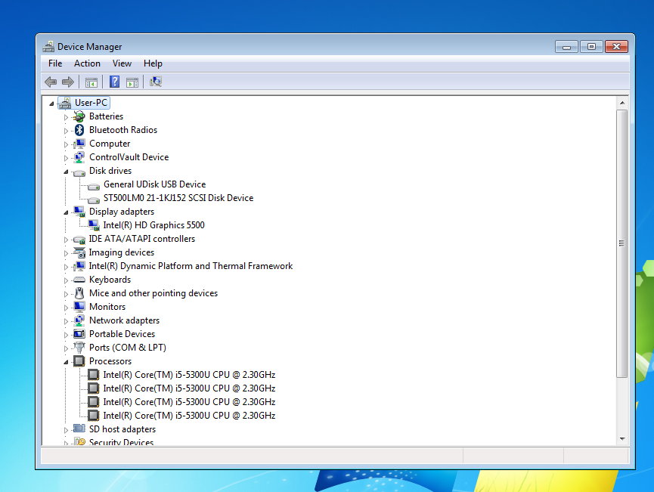
Task: Click the Imaging devices camera icon
Action: (79, 252)
